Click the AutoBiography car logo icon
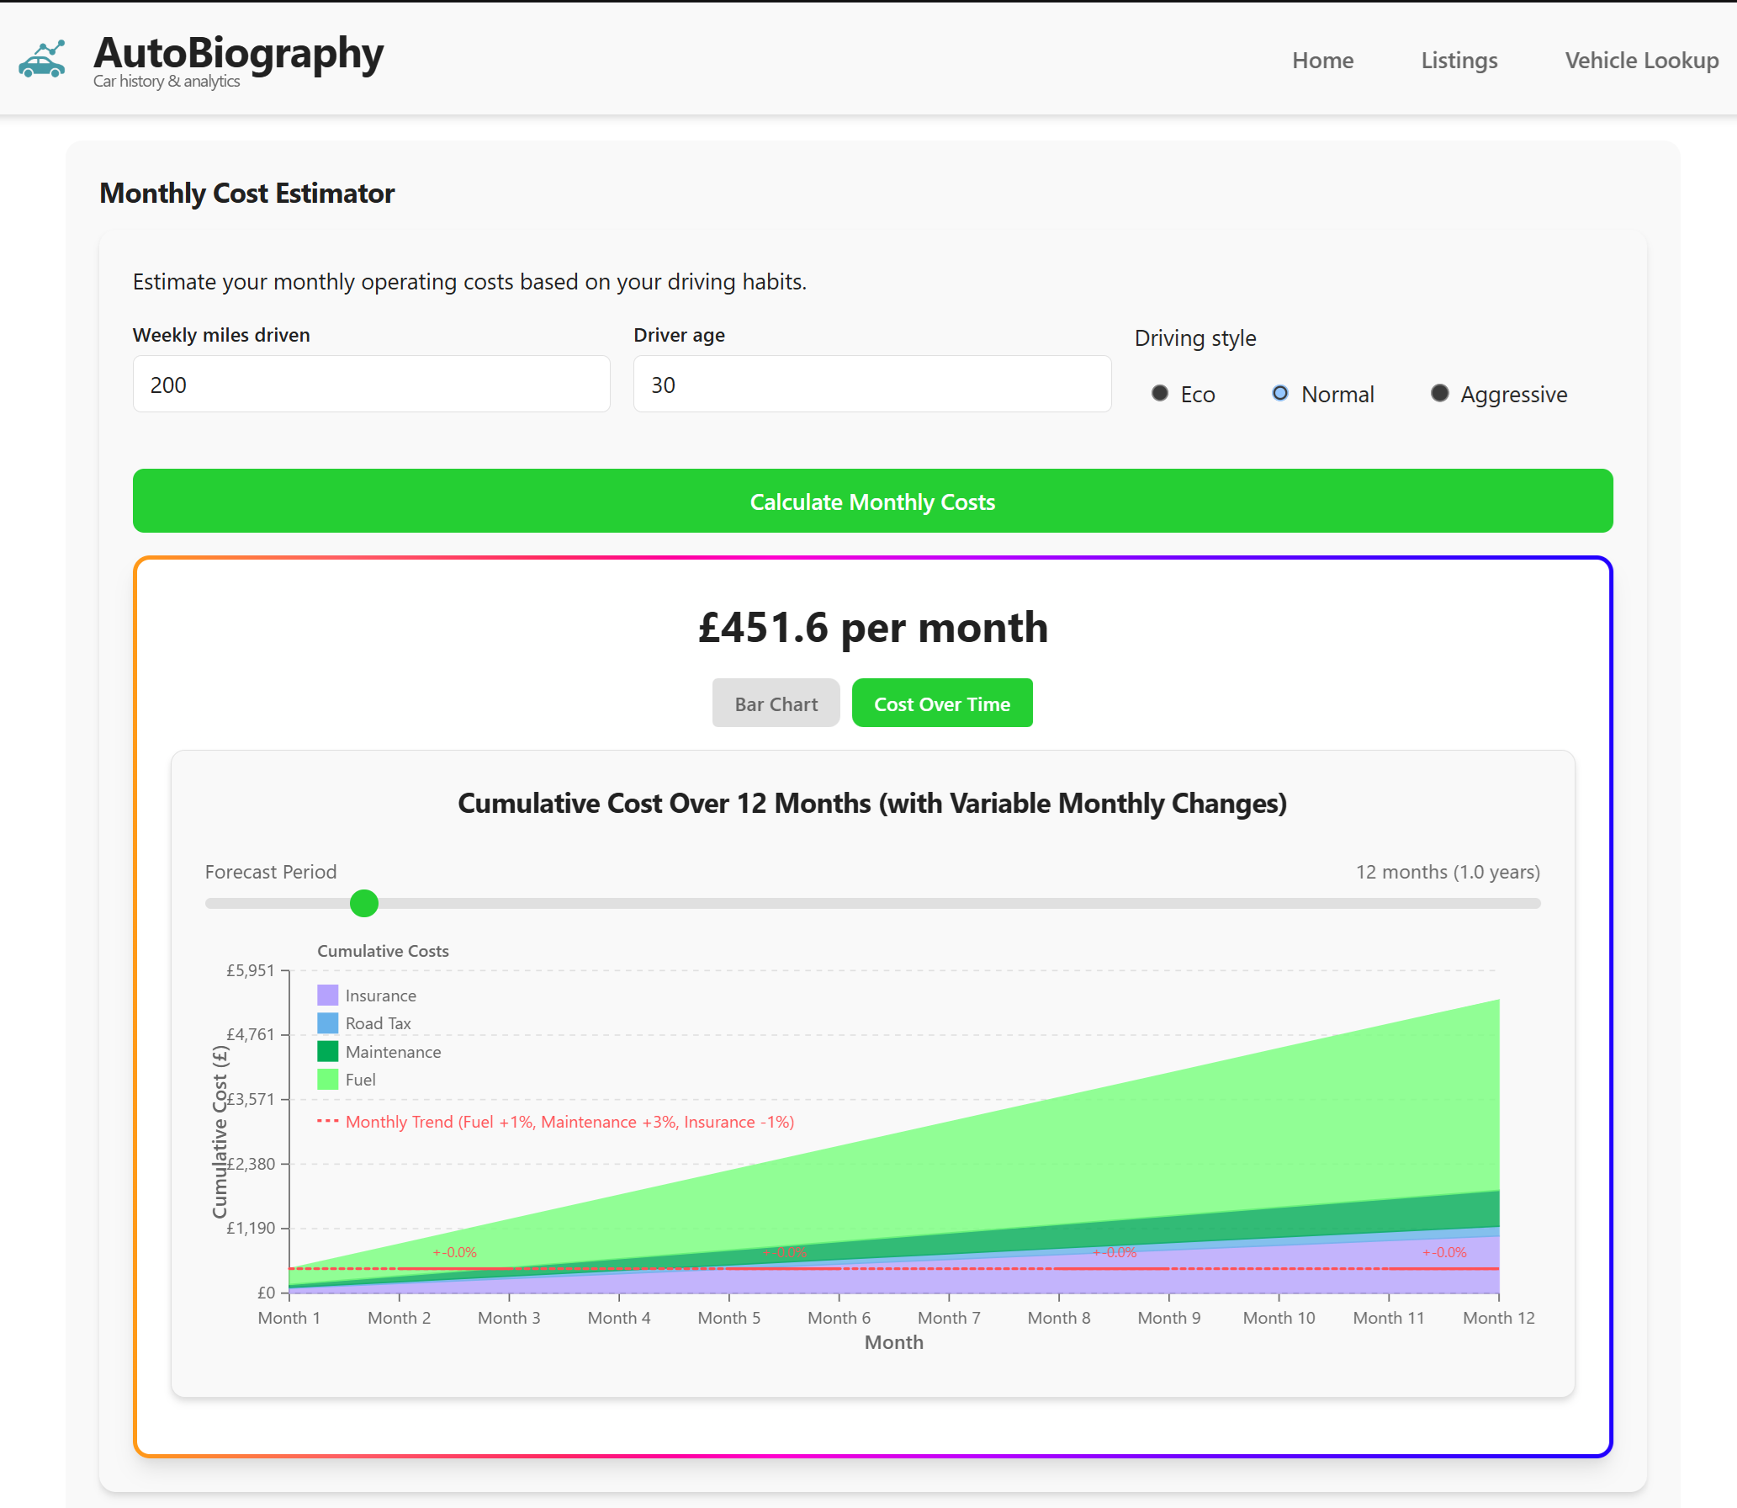This screenshot has height=1508, width=1737. click(42, 60)
